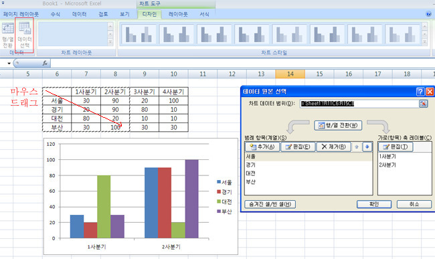435x259 pixels.
Task: Select the fourth chart style thumbnail
Action: 252,34
